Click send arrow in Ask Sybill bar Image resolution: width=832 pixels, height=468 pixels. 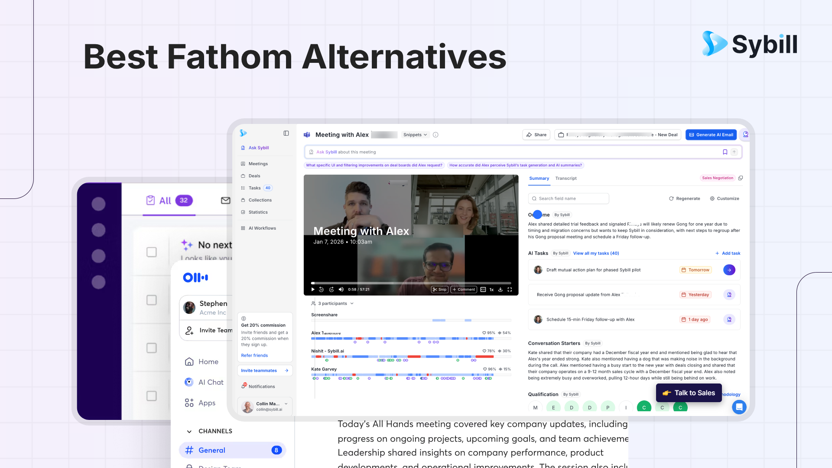pos(734,152)
